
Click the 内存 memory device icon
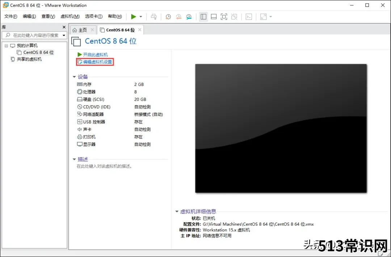click(x=80, y=84)
